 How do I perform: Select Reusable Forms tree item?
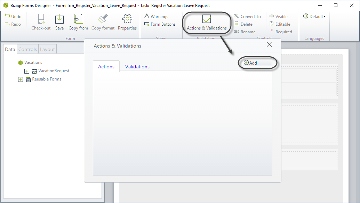(x=47, y=79)
